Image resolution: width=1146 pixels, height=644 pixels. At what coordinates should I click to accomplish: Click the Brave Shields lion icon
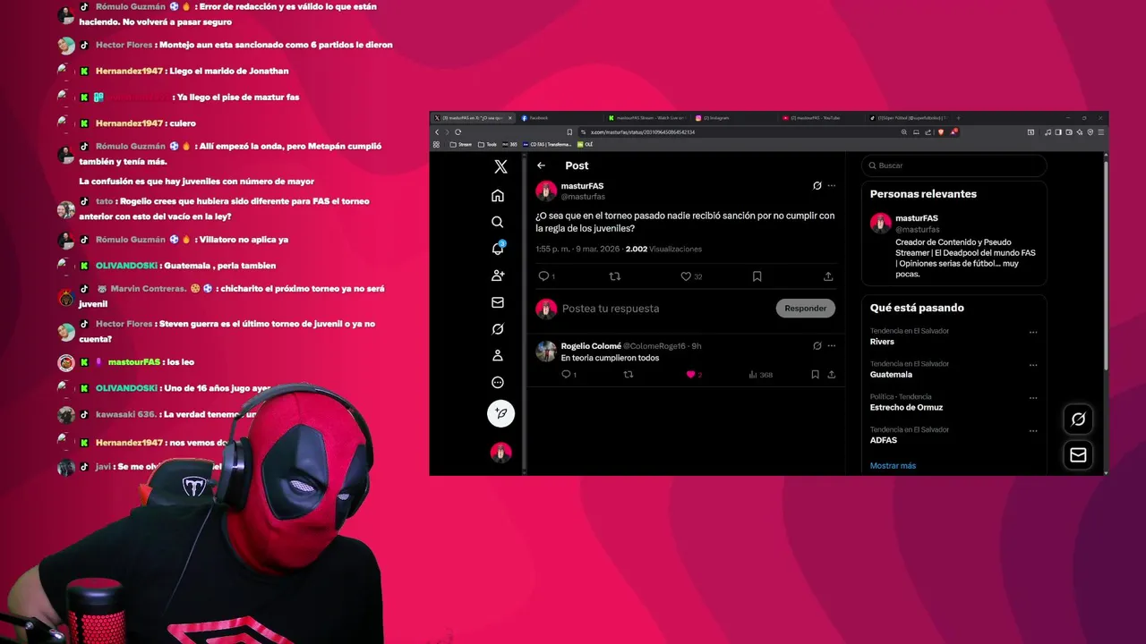(941, 132)
